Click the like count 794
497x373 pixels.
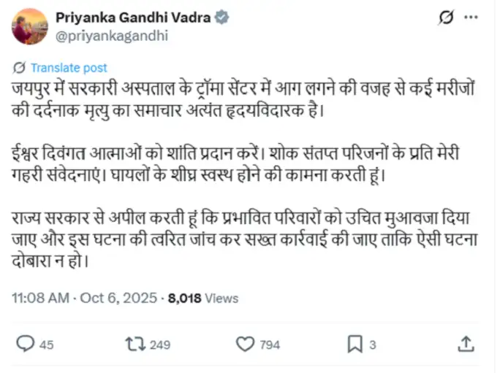coord(270,345)
